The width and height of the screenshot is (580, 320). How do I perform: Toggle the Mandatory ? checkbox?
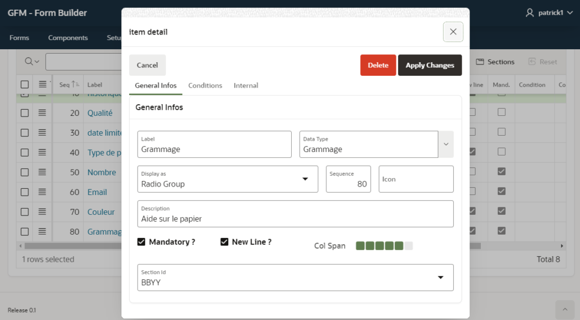tap(141, 242)
